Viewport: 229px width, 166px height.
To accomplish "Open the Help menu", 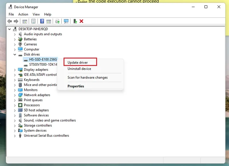I will [x=48, y=14].
